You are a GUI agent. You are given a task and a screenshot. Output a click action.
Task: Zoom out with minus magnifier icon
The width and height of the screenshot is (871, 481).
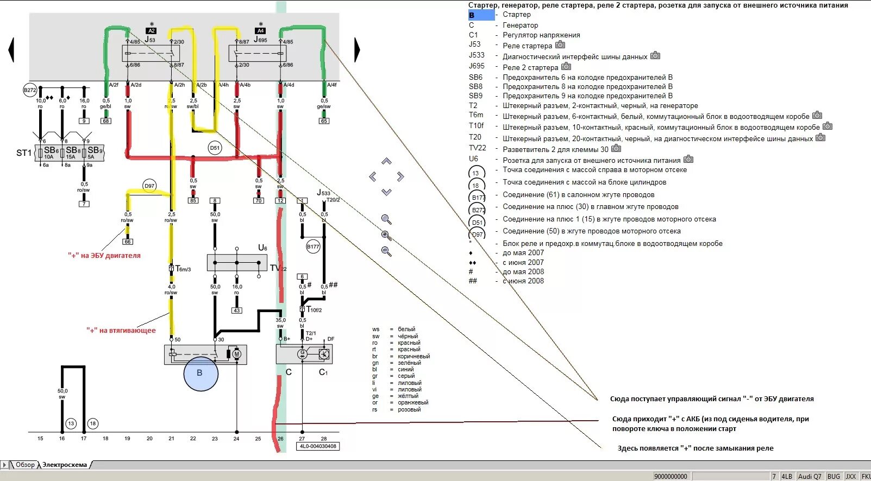386,251
